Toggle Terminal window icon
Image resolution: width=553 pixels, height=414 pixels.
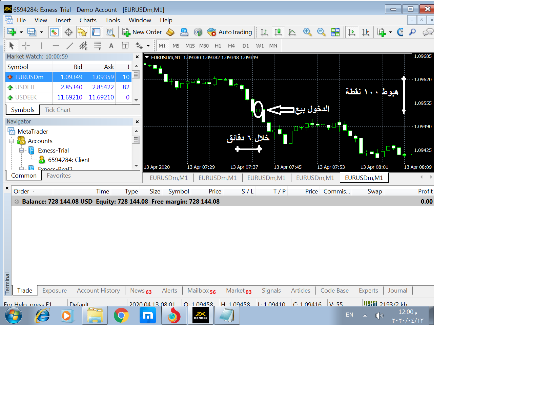click(96, 32)
